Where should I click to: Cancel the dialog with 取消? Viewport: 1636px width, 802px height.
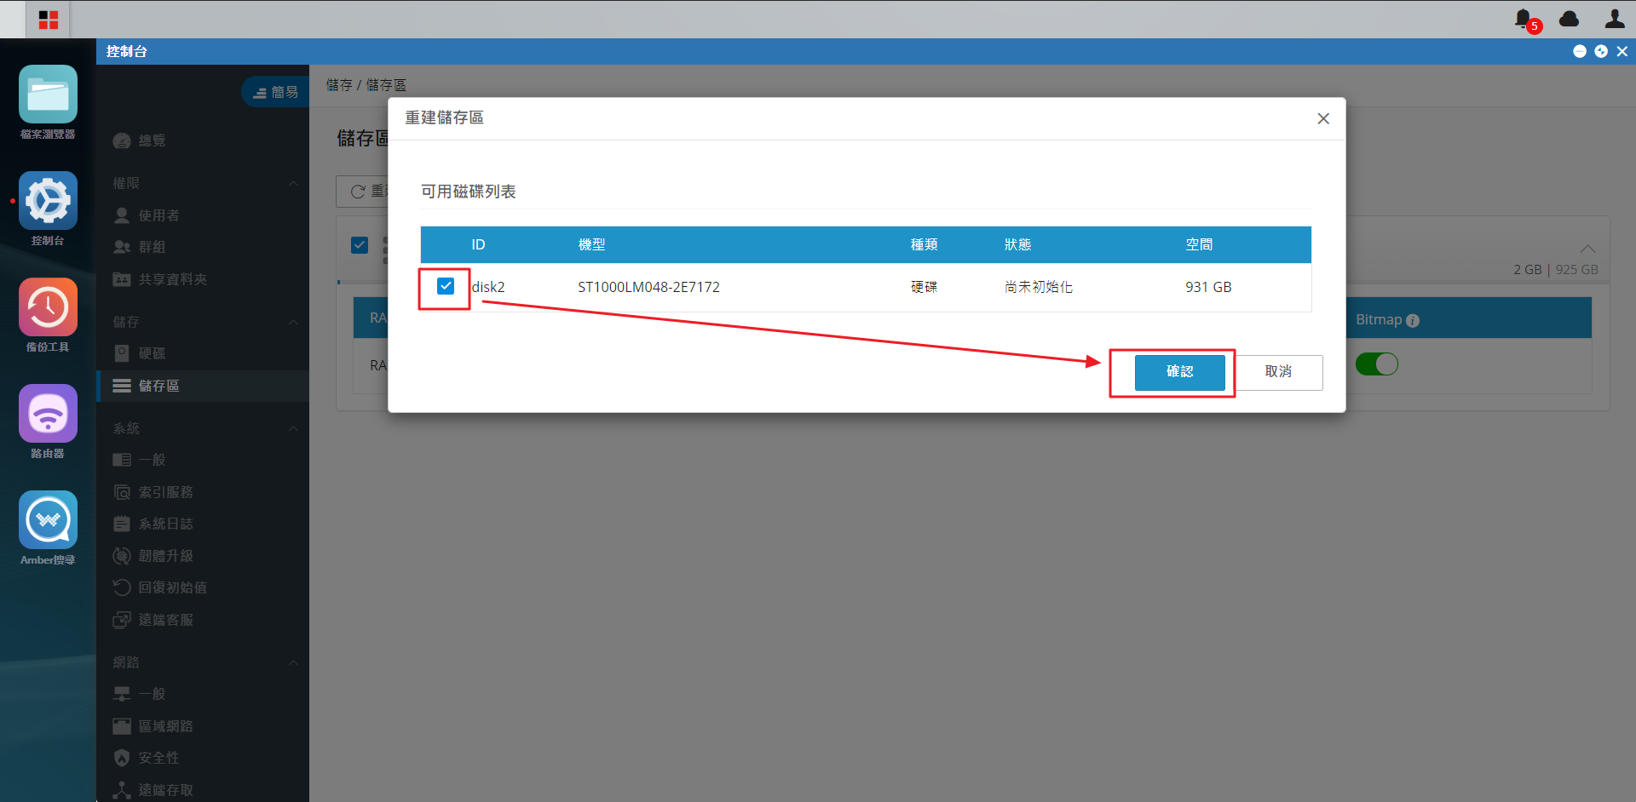tap(1278, 372)
